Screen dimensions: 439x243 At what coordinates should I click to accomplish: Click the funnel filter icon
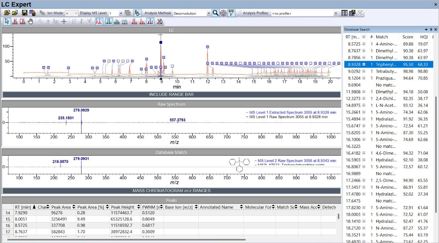[231, 13]
